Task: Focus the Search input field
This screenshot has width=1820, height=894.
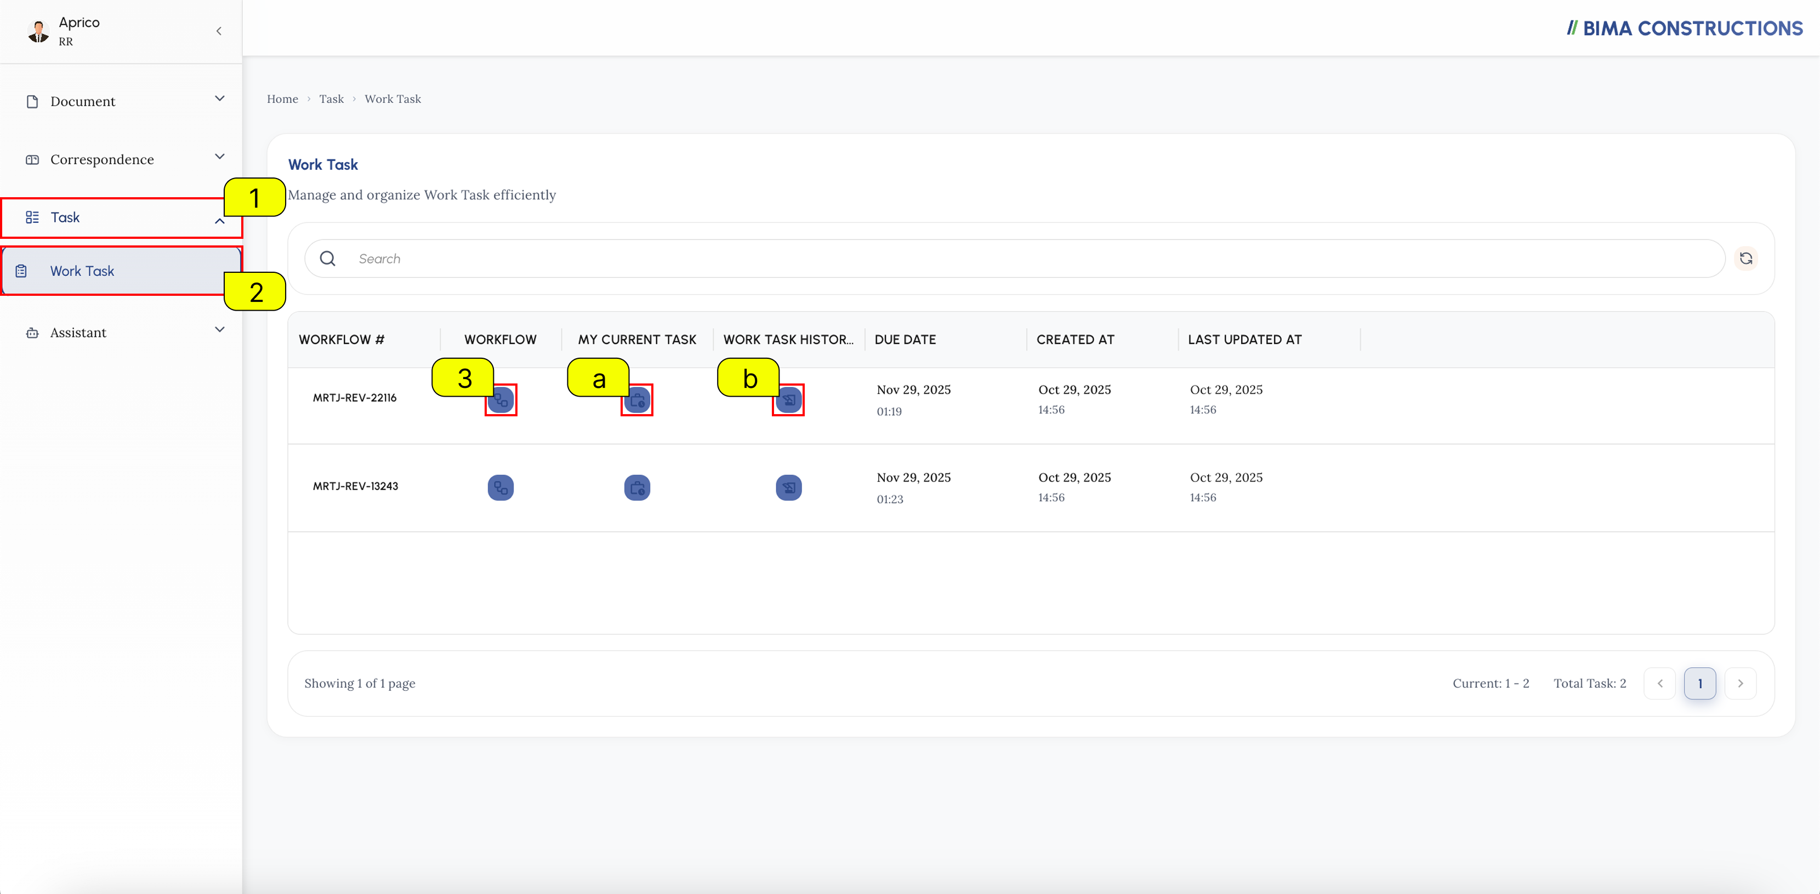Action: 1015,259
